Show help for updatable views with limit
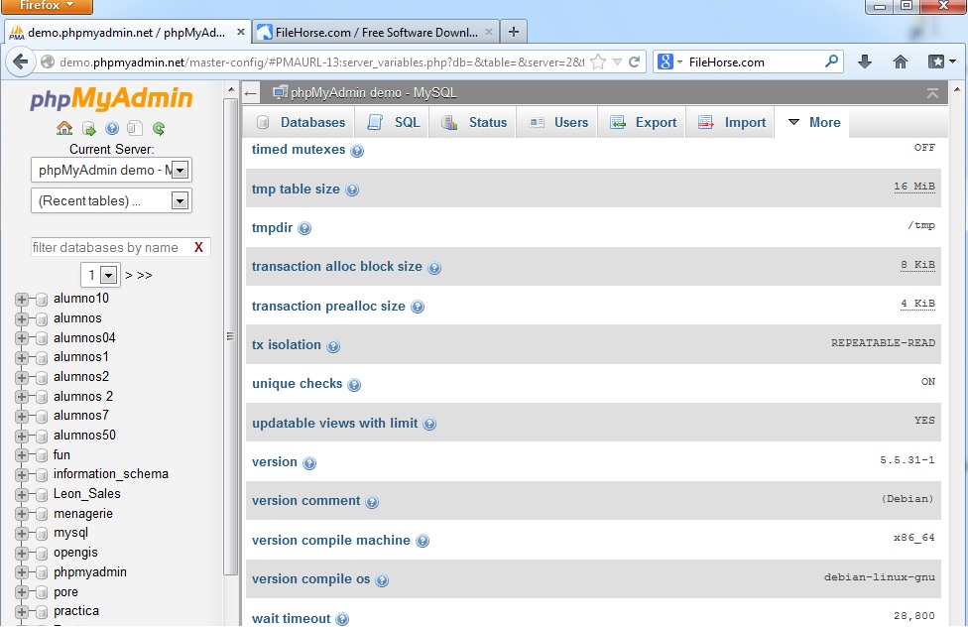The height and width of the screenshot is (627, 968). coord(429,425)
